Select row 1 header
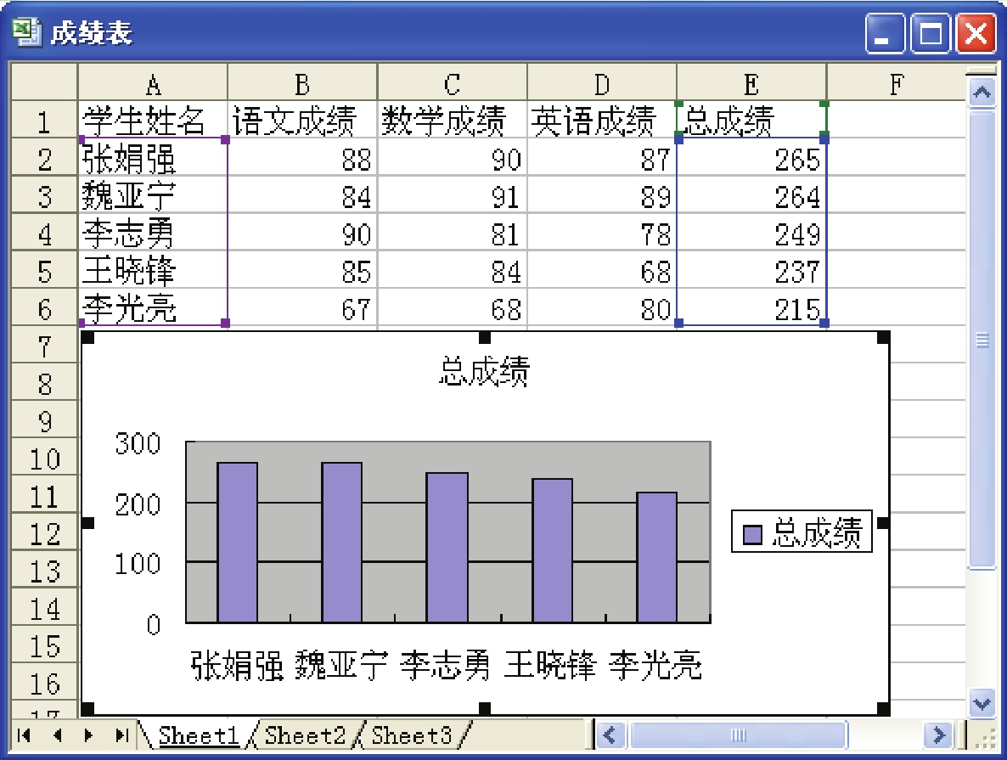The image size is (1007, 760). (44, 120)
